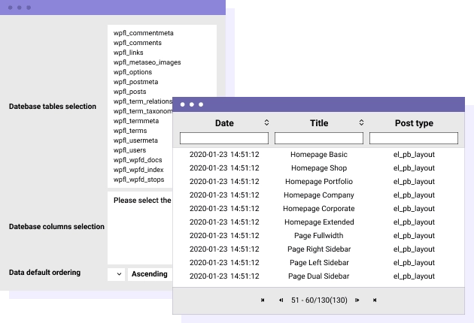Click the Homepage Portfolio title cell
This screenshot has height=323, width=474.
pos(319,182)
